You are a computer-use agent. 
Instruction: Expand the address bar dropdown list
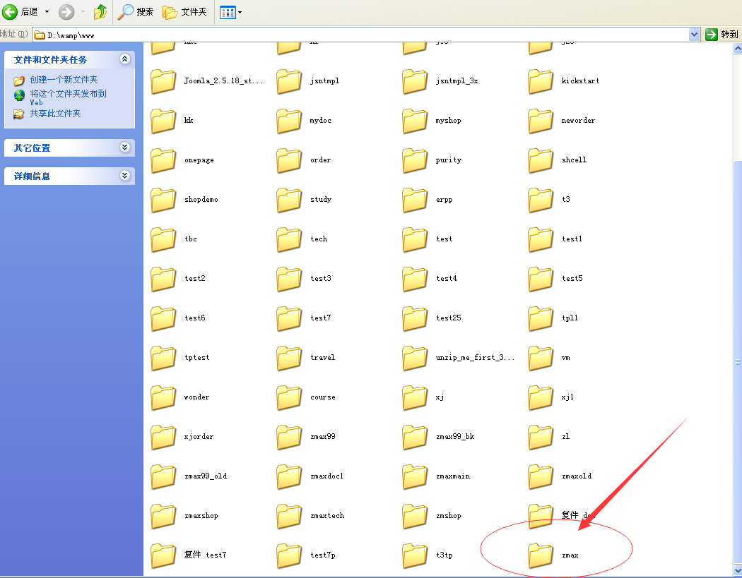[694, 35]
